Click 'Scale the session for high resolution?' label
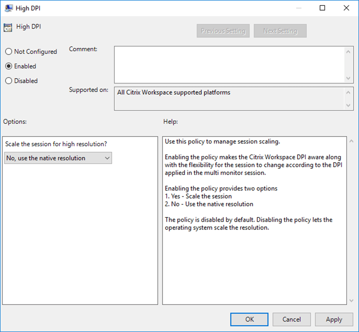The height and width of the screenshot is (332, 359). [x=56, y=144]
